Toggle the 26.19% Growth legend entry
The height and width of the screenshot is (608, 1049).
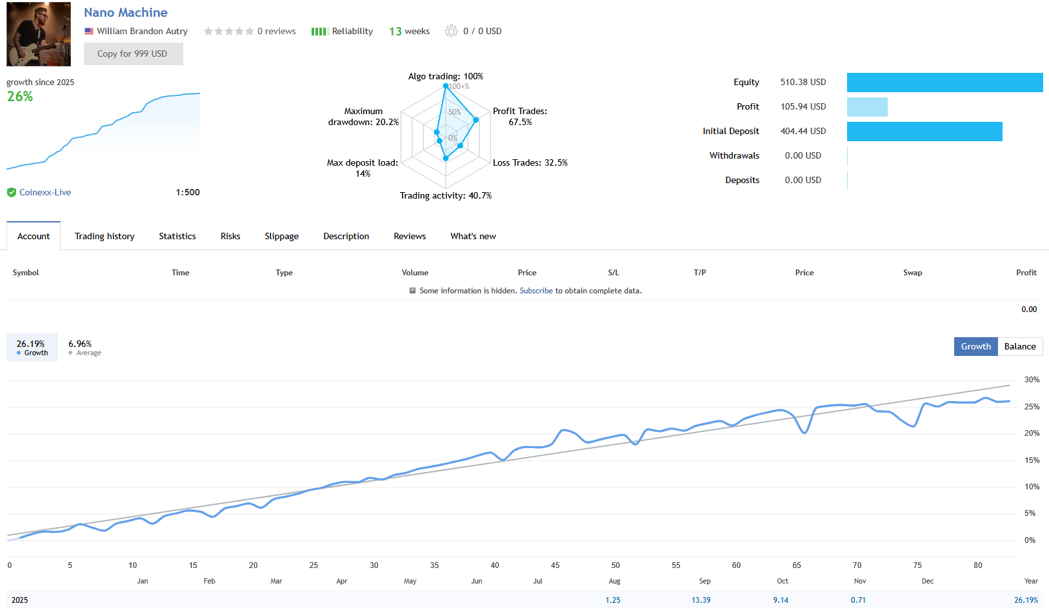point(32,348)
